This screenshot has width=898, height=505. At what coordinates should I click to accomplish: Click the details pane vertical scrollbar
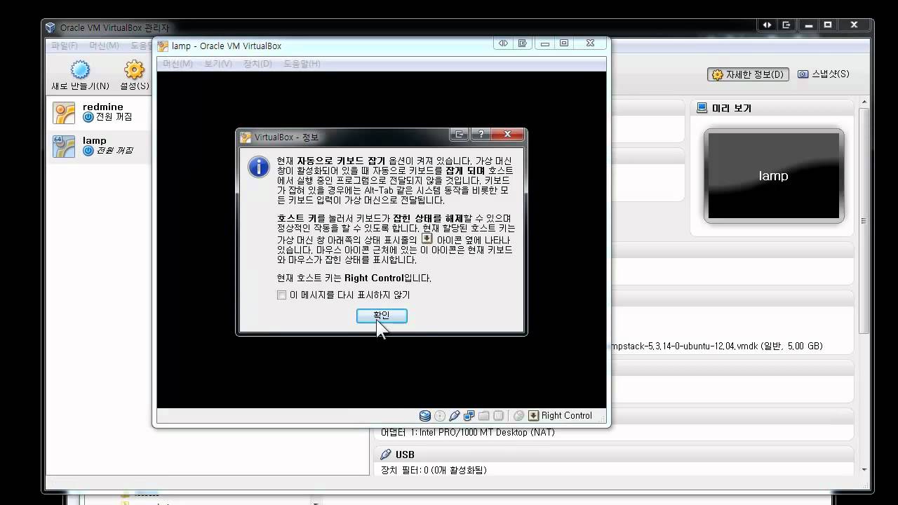pyautogui.click(x=864, y=221)
